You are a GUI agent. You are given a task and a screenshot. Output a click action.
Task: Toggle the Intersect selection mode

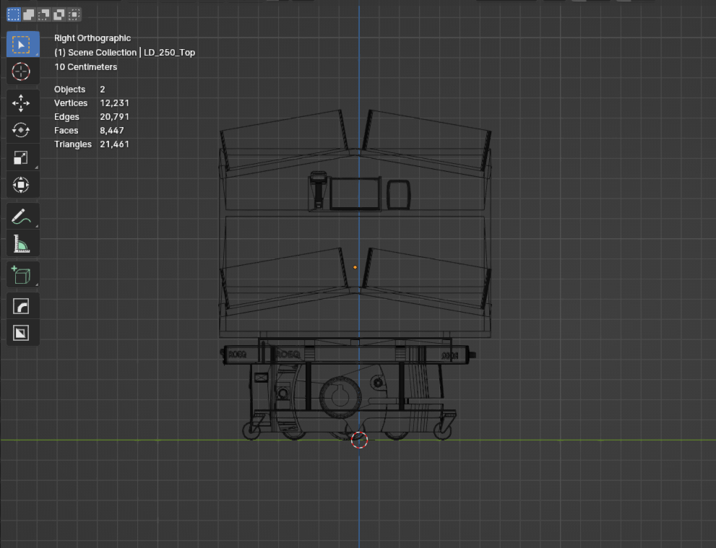74,14
